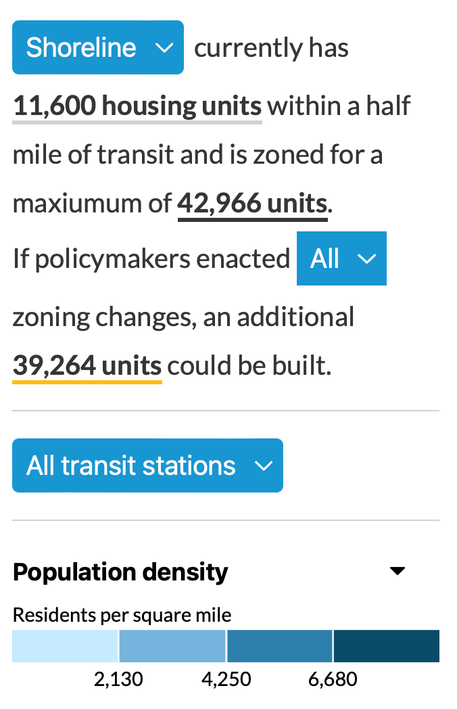
Task: Open the All transit stations selector
Action: tap(147, 465)
